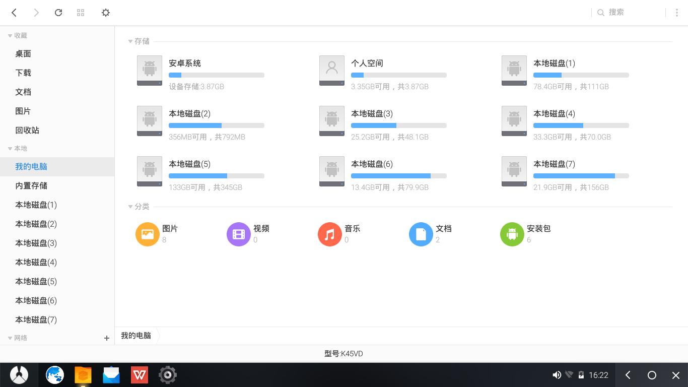
Task: Open the 文档 documents category icon
Action: tap(421, 234)
